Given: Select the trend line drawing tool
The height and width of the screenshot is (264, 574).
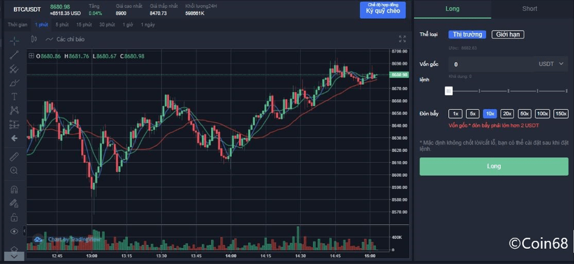Looking at the screenshot, I should [x=14, y=55].
